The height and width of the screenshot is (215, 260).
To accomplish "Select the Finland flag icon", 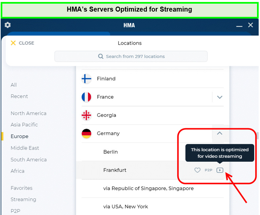I will (x=86, y=79).
